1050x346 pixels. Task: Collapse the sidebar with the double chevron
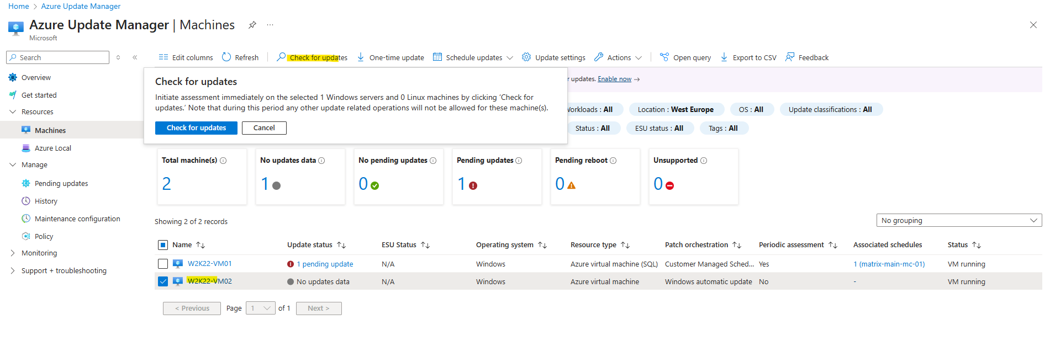pos(135,57)
